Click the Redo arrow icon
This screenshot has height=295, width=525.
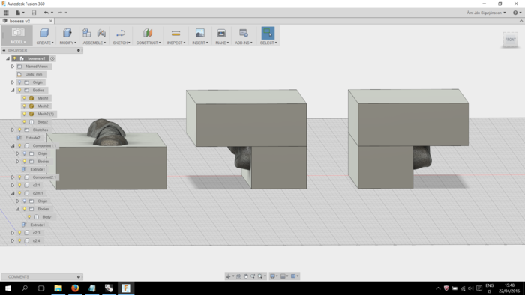[60, 13]
